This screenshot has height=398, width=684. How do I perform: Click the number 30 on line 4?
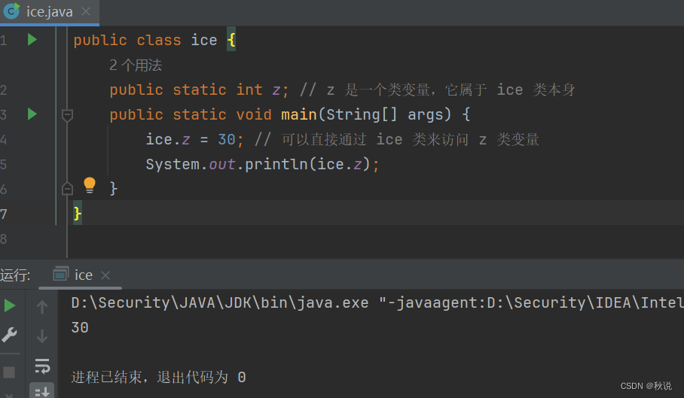pos(227,139)
